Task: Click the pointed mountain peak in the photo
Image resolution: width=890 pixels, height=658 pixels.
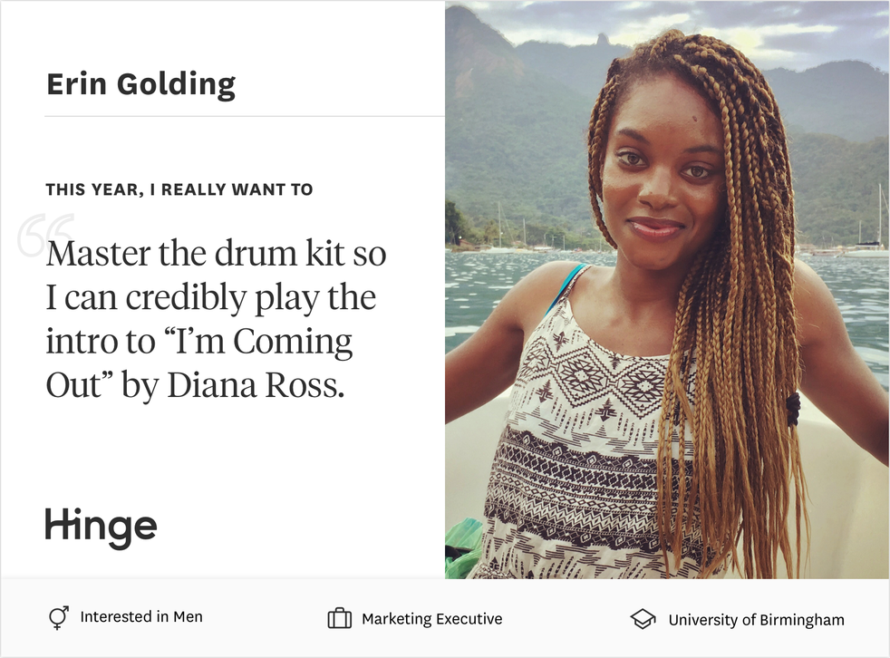Action: tap(602, 39)
